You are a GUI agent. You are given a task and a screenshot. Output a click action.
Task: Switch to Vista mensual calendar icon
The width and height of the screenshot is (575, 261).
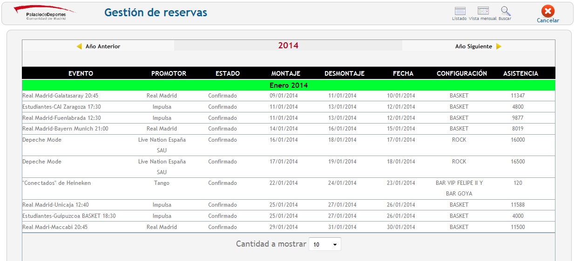coord(483,11)
